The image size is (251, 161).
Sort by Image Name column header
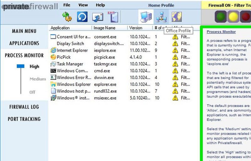pyautogui.click(x=104, y=28)
